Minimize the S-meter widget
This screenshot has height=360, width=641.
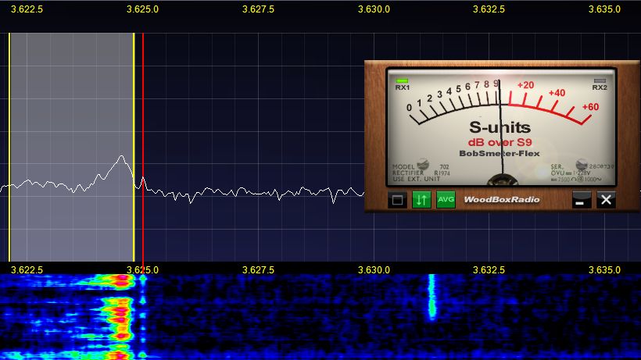581,199
